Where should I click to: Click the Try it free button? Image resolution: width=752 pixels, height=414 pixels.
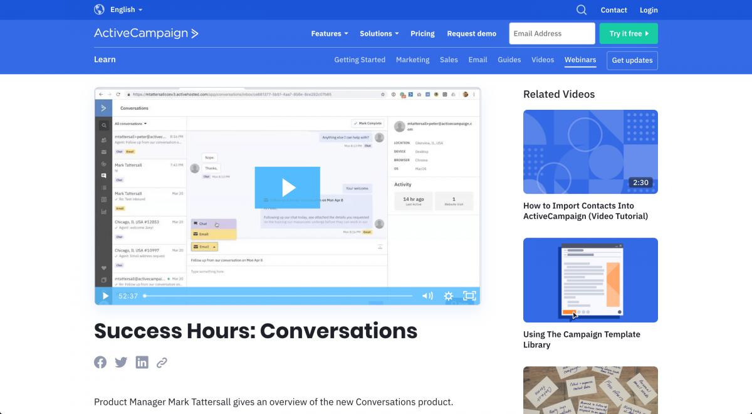(629, 34)
